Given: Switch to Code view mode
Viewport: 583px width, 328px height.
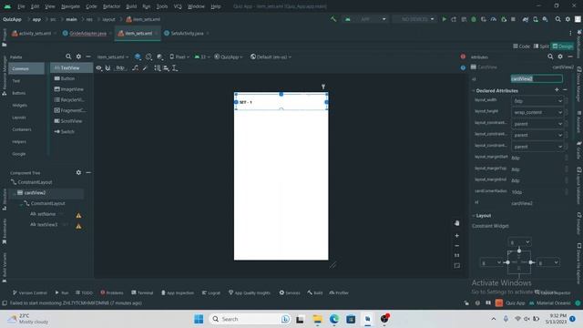Looking at the screenshot, I should (521, 46).
